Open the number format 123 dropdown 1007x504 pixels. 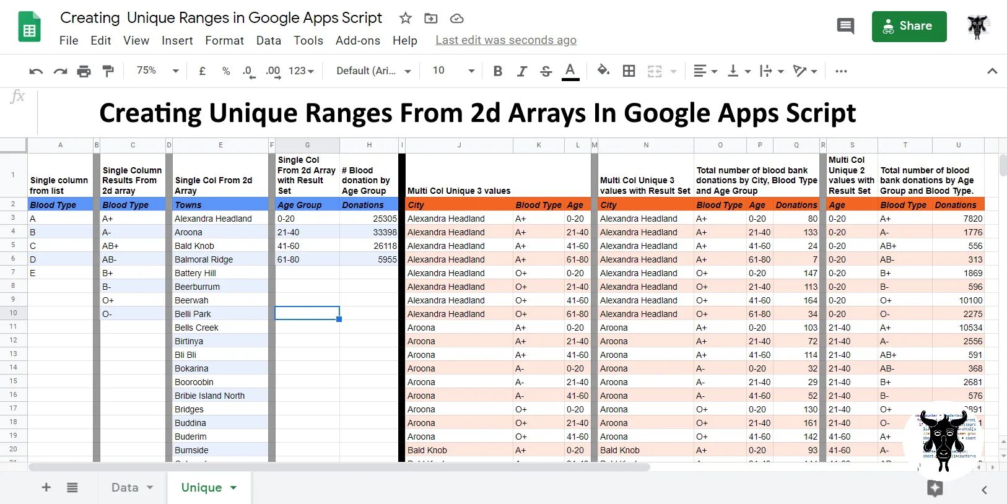(x=301, y=71)
